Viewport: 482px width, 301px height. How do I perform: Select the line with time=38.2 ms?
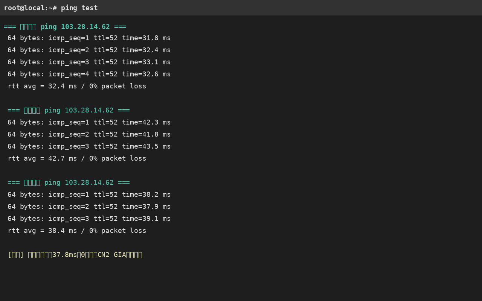click(x=89, y=195)
